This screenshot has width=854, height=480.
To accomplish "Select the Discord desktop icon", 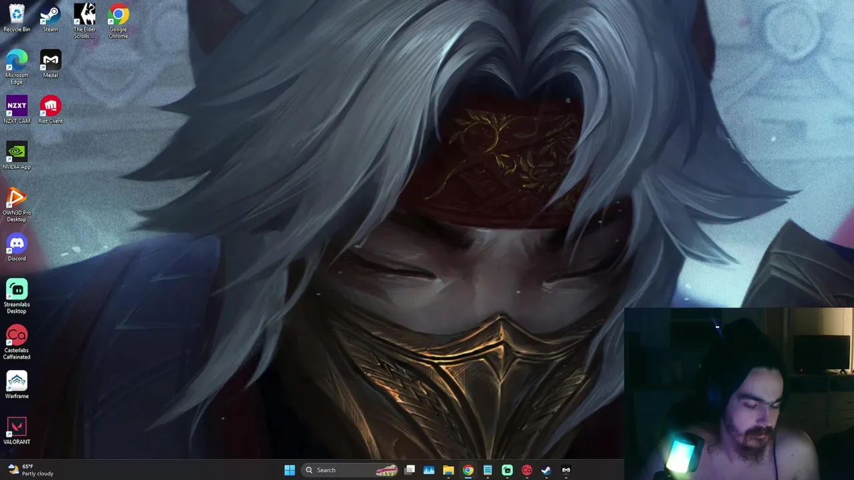I will click(x=17, y=247).
